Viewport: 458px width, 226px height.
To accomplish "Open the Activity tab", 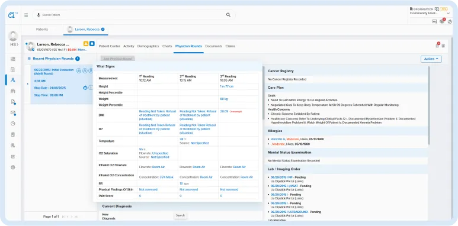I will point(129,46).
